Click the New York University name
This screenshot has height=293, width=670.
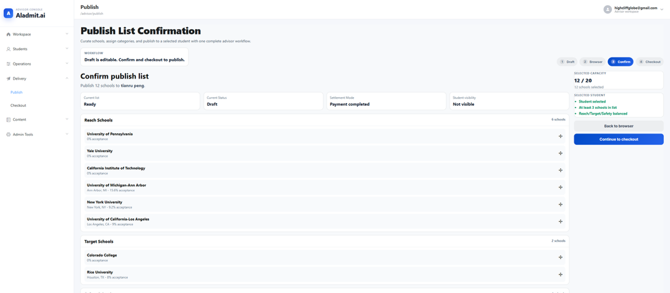coord(105,202)
